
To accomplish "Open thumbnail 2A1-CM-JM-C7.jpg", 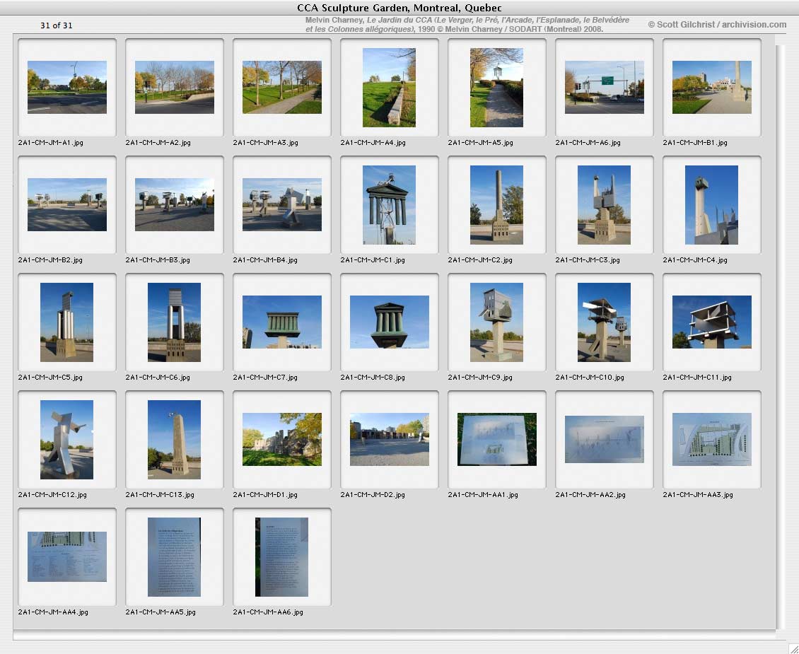I will pos(282,322).
